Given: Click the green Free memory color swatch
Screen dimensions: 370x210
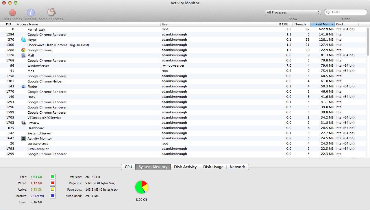Looking at the screenshot, I should (x=53, y=177).
